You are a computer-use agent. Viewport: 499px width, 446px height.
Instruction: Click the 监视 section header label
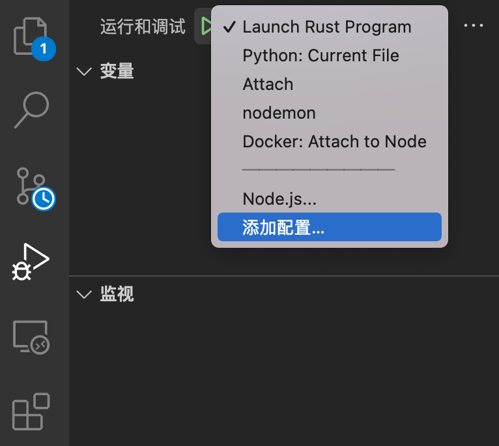(x=117, y=293)
